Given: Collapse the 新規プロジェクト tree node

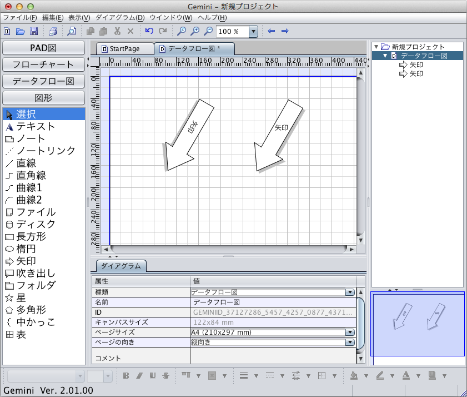Looking at the screenshot, I should tap(376, 47).
